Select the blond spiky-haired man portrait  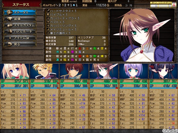pyautogui.click(x=44, y=71)
